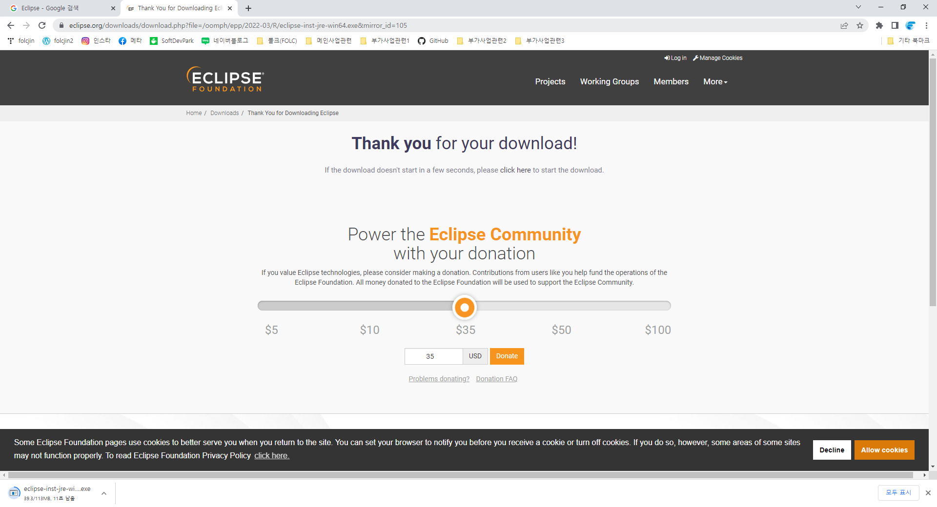The width and height of the screenshot is (937, 507).
Task: Select the $50 donation amount label
Action: tap(561, 330)
